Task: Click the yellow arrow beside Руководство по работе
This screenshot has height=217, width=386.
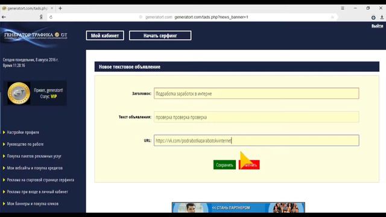Action: click(4, 144)
